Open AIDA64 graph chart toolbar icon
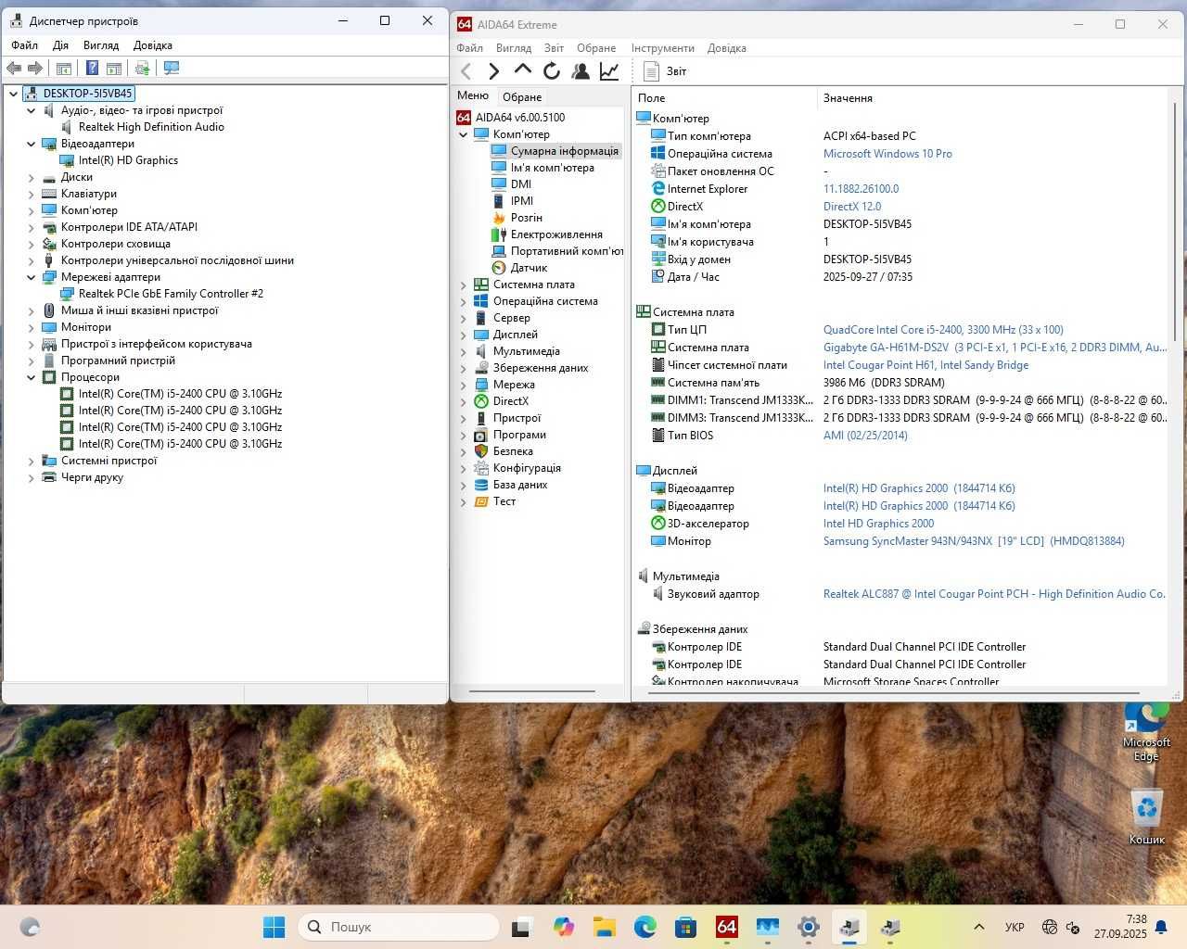Viewport: 1187px width, 949px height. (x=609, y=71)
